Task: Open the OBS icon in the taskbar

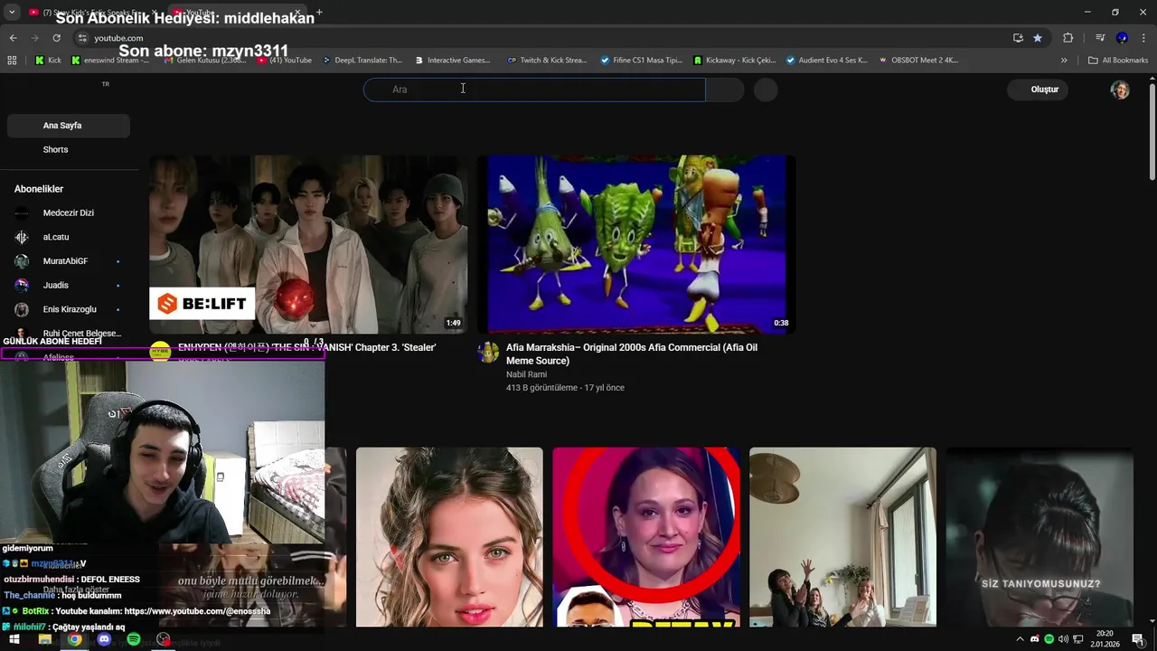Action: point(164,639)
